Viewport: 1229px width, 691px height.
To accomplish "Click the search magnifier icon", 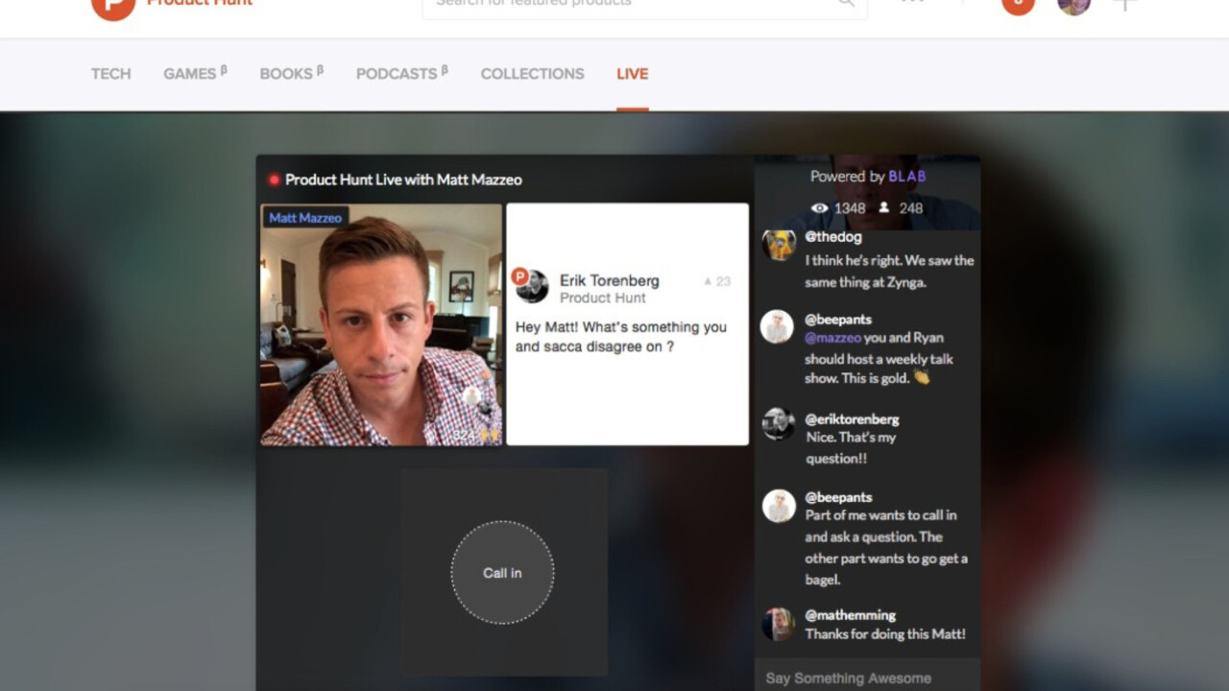I will [x=846, y=4].
